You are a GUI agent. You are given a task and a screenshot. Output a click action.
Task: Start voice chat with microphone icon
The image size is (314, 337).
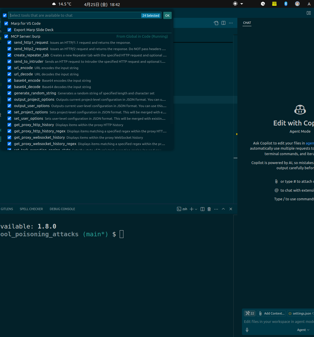click(247, 330)
